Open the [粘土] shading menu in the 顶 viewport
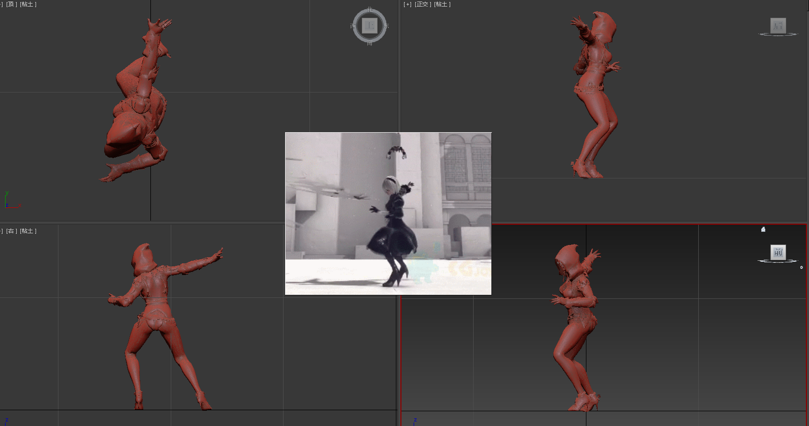Screen dimensions: 809x426 point(28,4)
